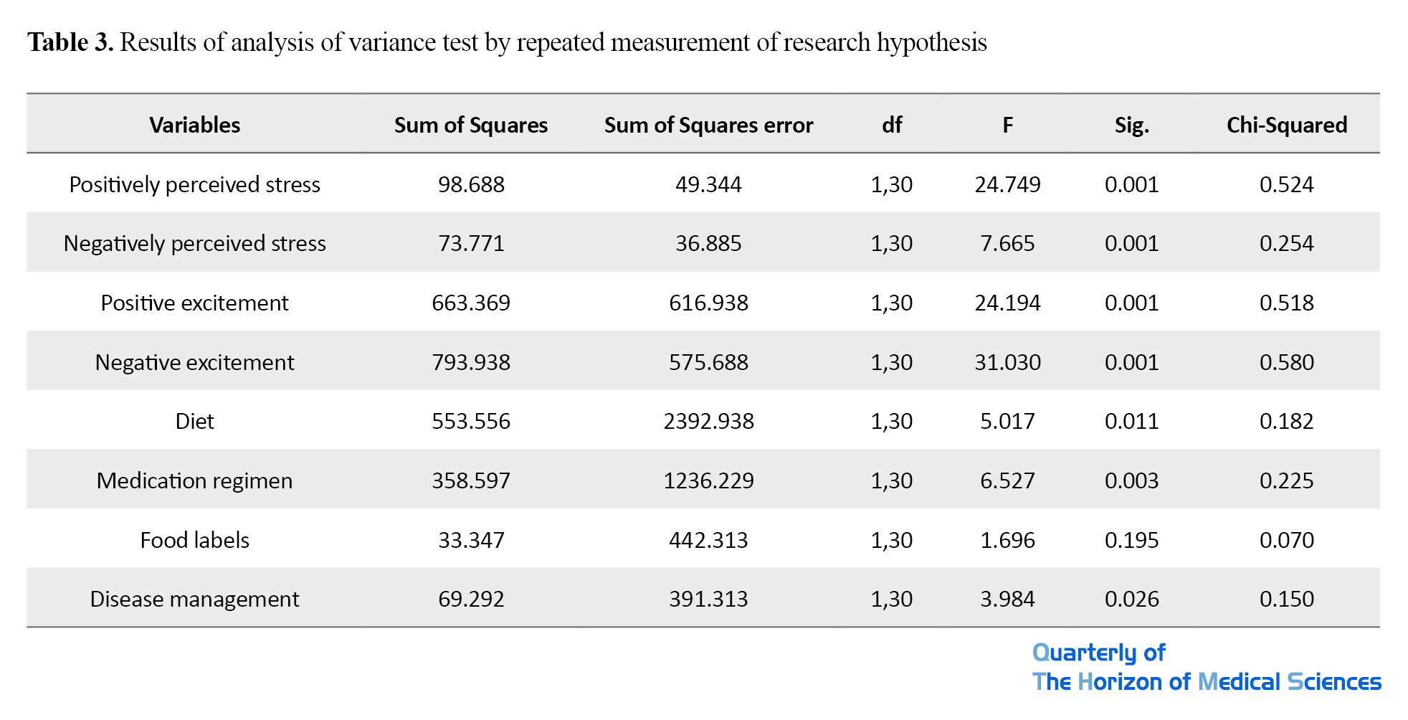Select 'Disease management' row label
This screenshot has width=1408, height=720.
tap(194, 599)
